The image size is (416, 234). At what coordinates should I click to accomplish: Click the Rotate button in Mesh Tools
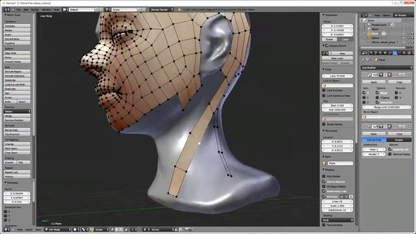pyautogui.click(x=18, y=31)
